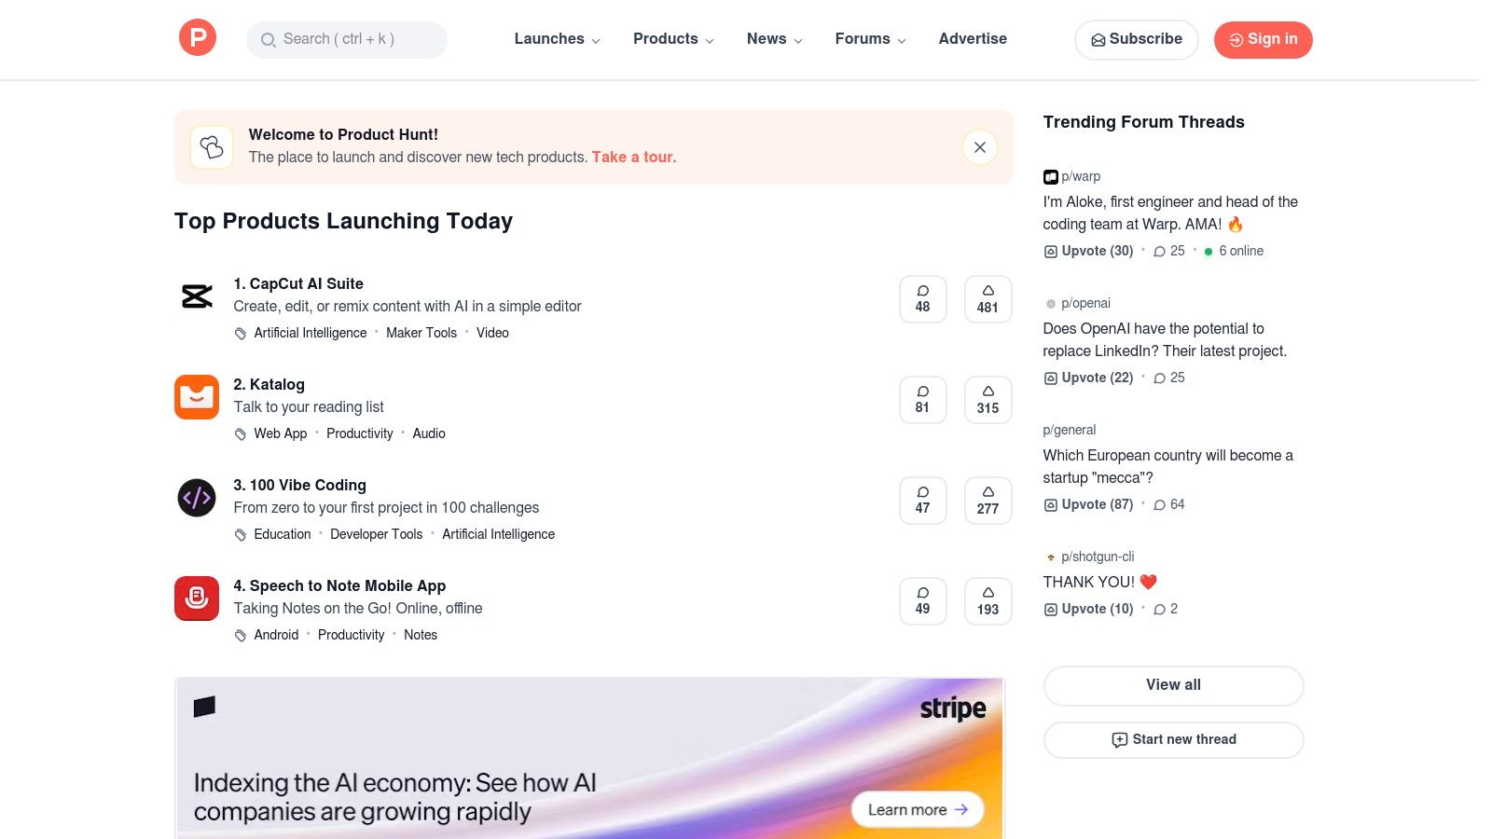The height and width of the screenshot is (839, 1492).
Task: Select the Education tag
Action: coord(282,534)
